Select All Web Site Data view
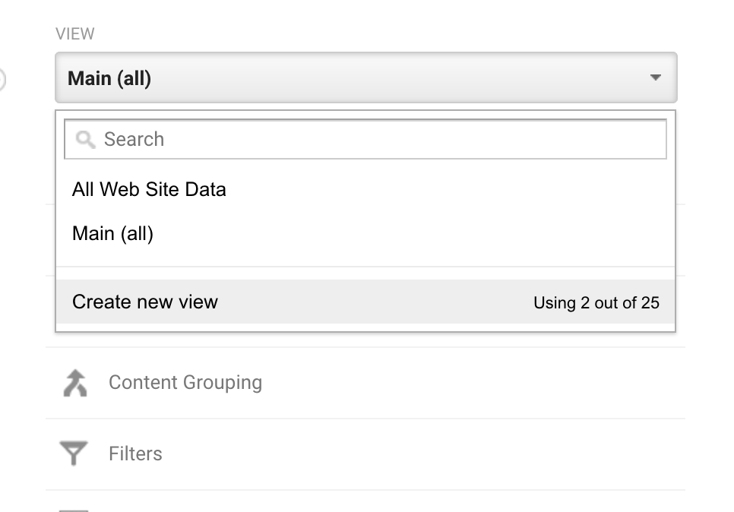 coord(149,190)
